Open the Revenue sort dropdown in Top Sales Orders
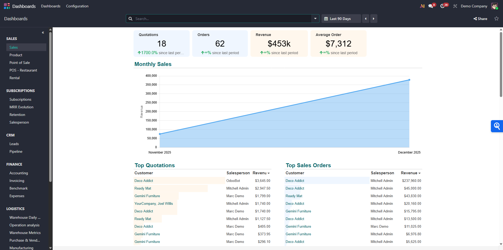This screenshot has height=250, width=503. (419, 173)
